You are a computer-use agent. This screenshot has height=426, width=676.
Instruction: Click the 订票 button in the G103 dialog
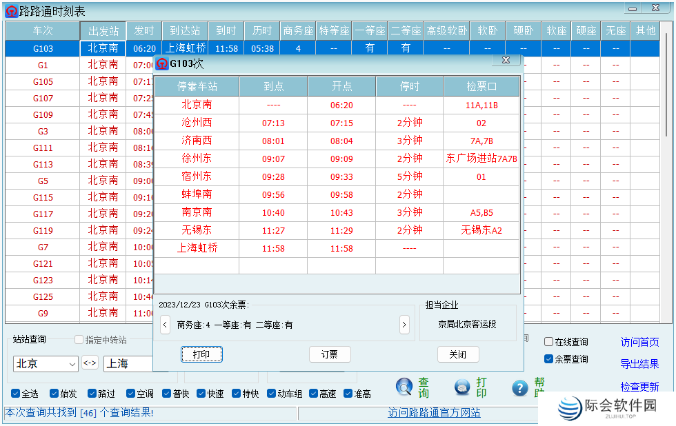[x=330, y=354]
